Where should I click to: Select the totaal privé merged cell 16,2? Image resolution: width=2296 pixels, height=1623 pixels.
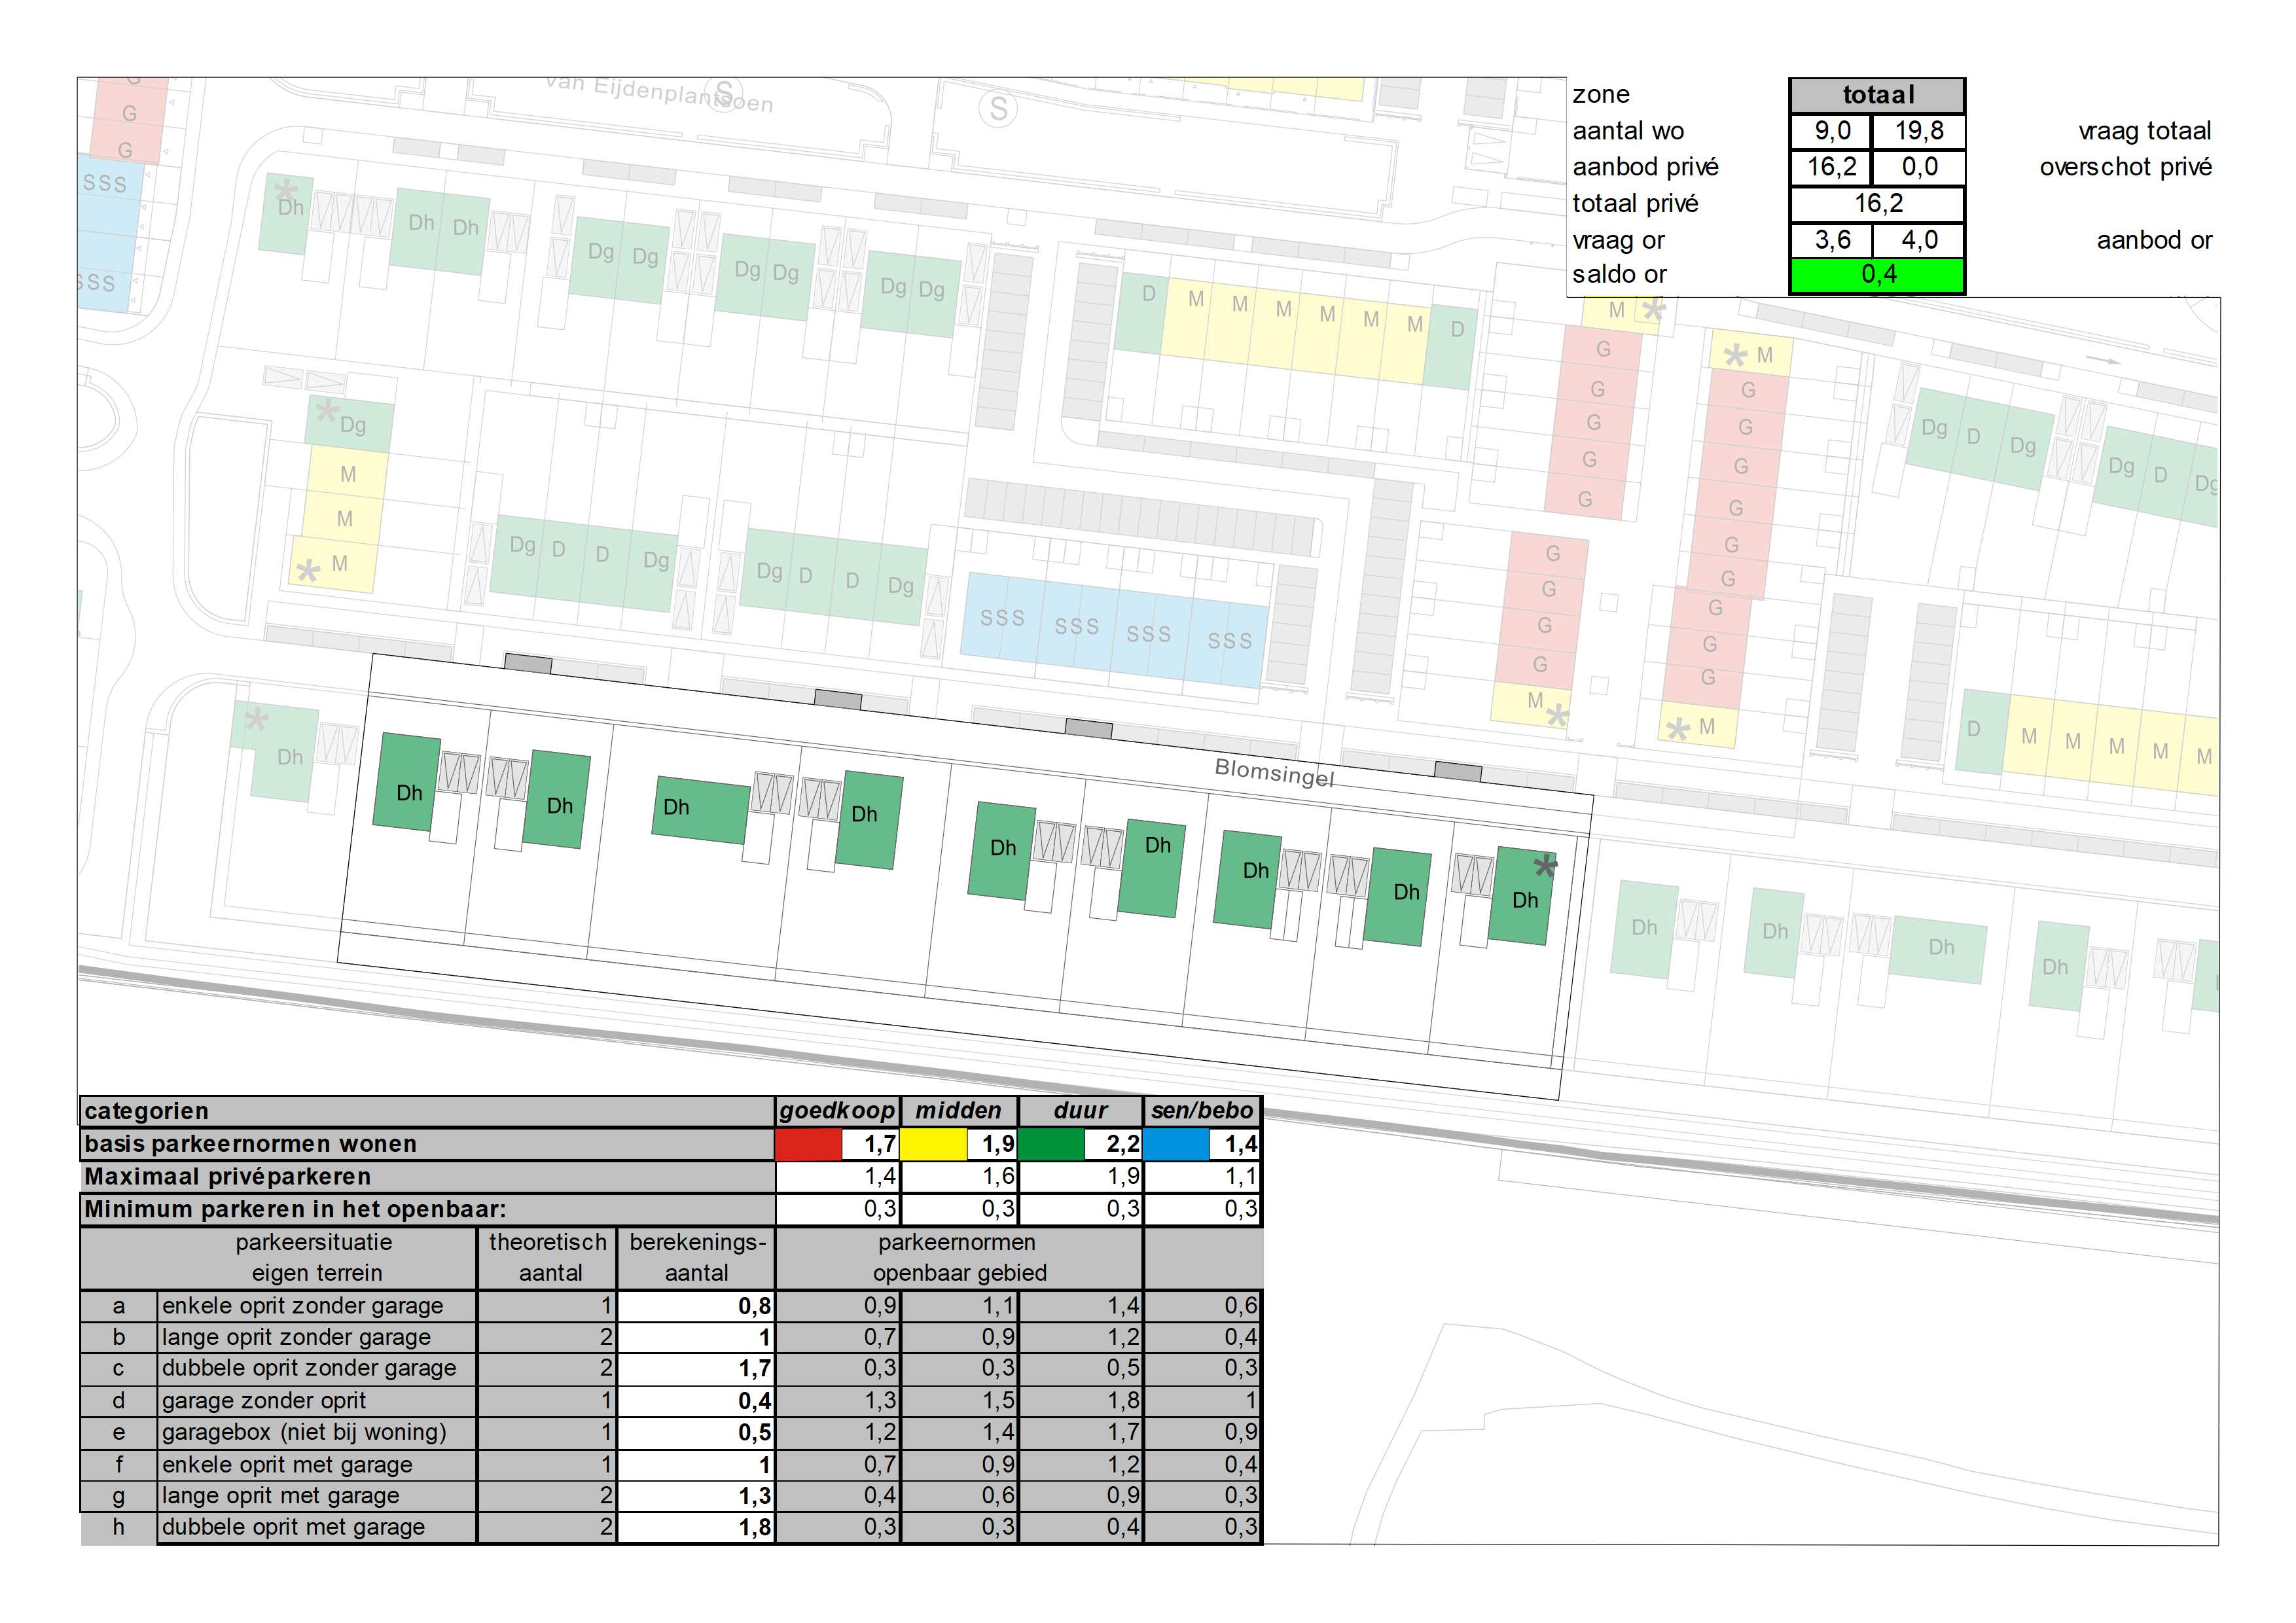coord(1877,204)
